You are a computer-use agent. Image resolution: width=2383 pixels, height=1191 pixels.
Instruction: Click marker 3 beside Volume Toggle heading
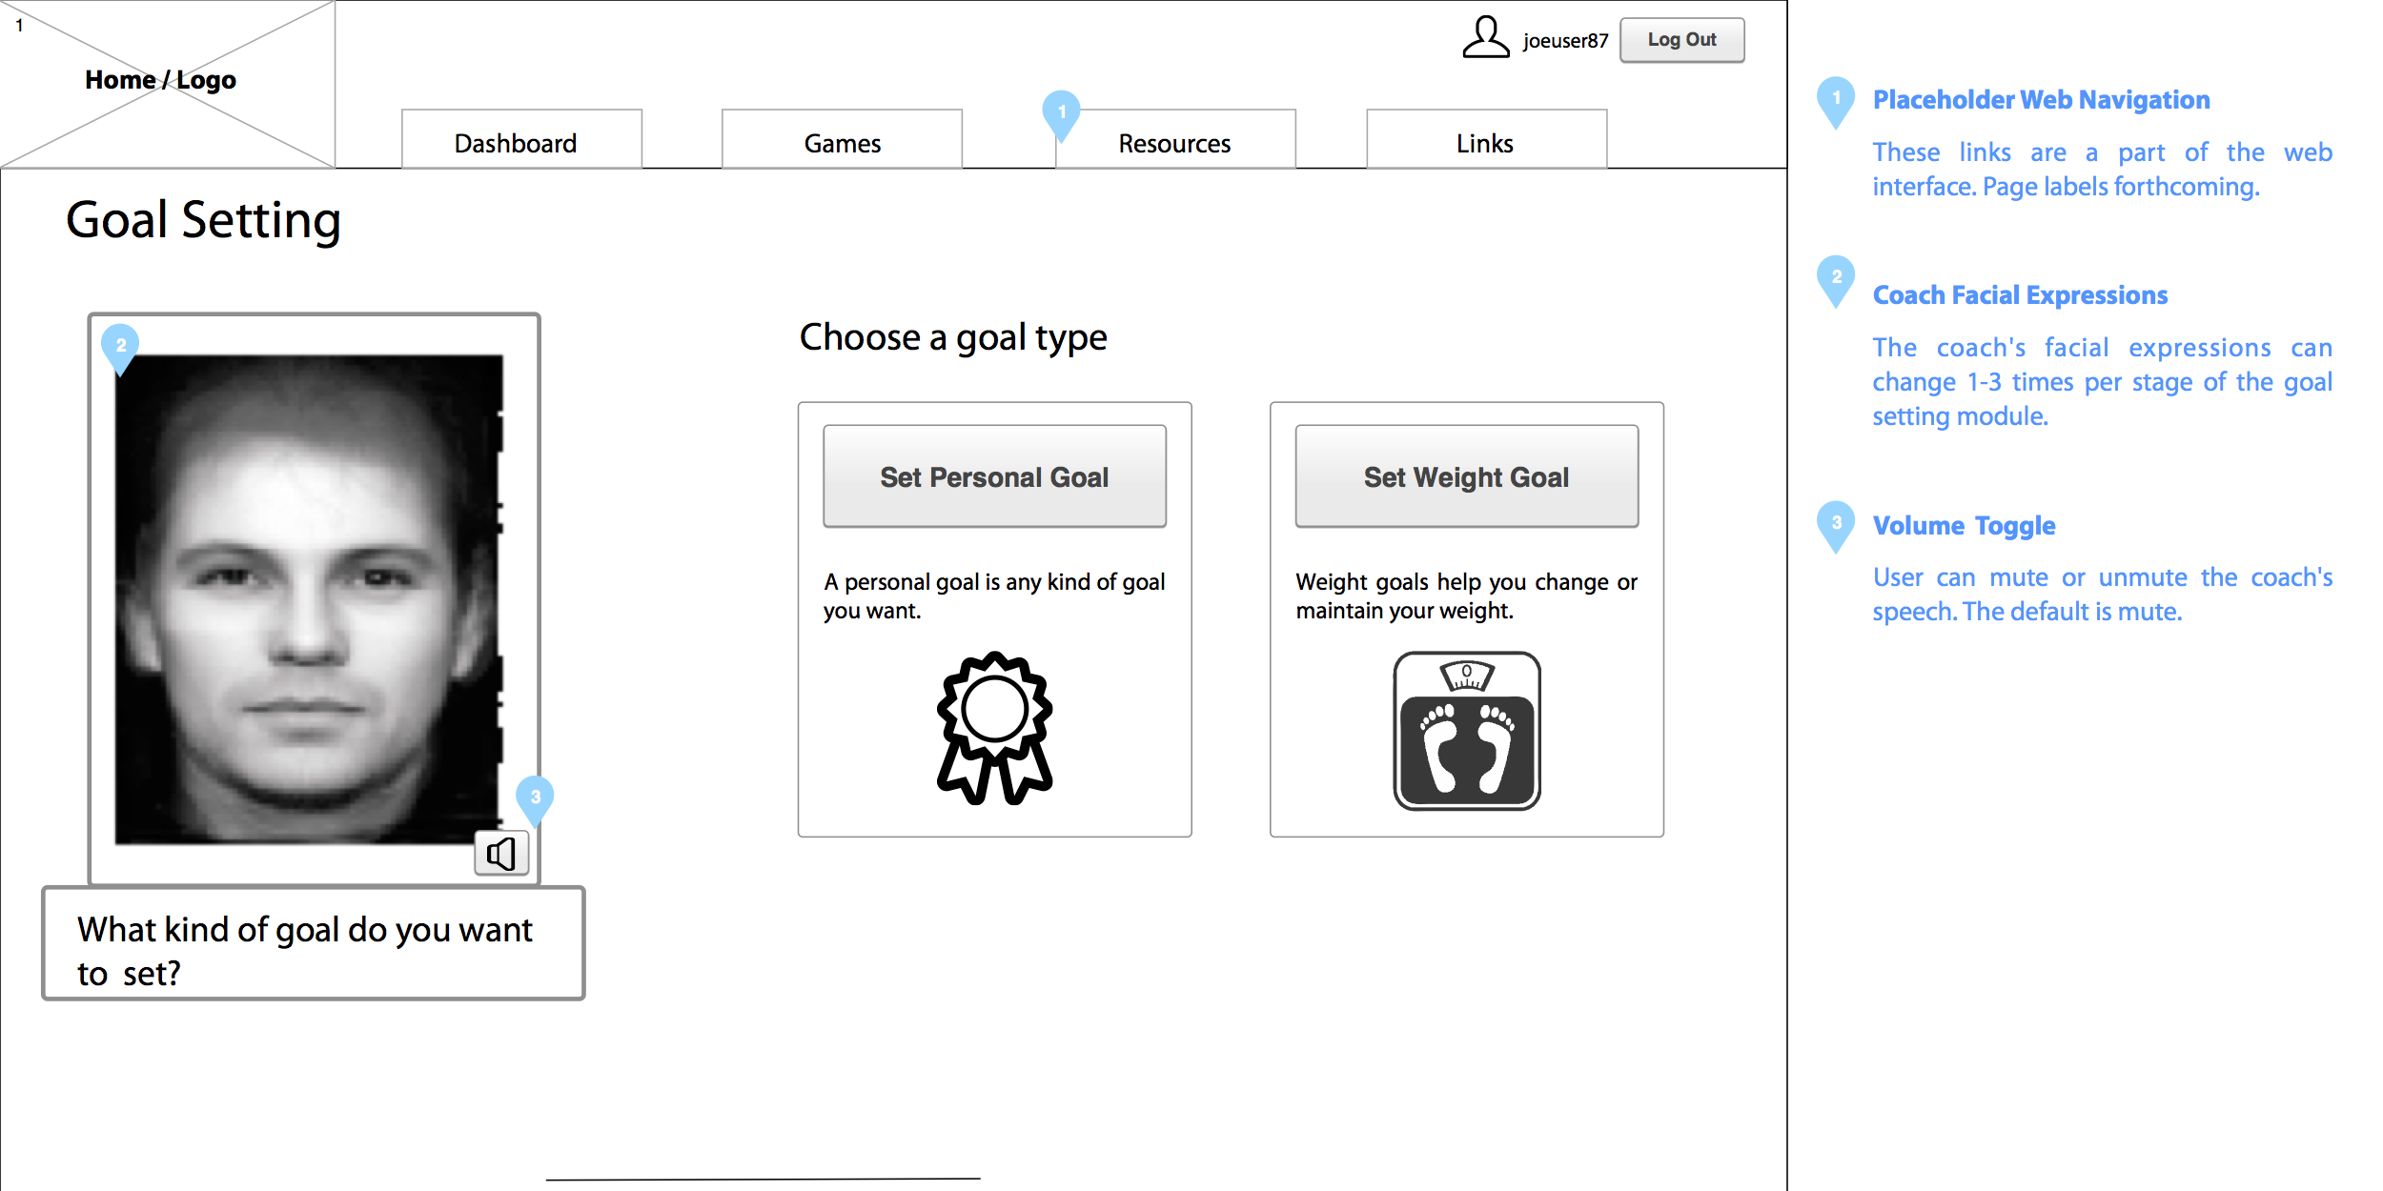[x=1836, y=523]
